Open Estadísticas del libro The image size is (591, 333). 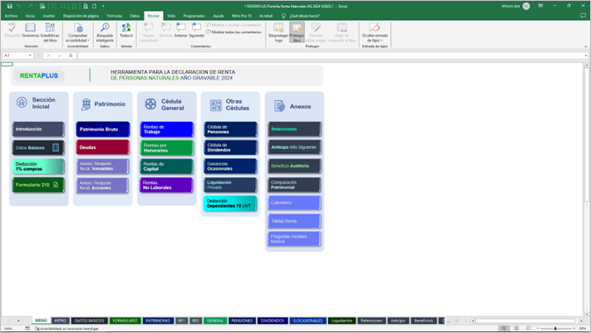(50, 32)
